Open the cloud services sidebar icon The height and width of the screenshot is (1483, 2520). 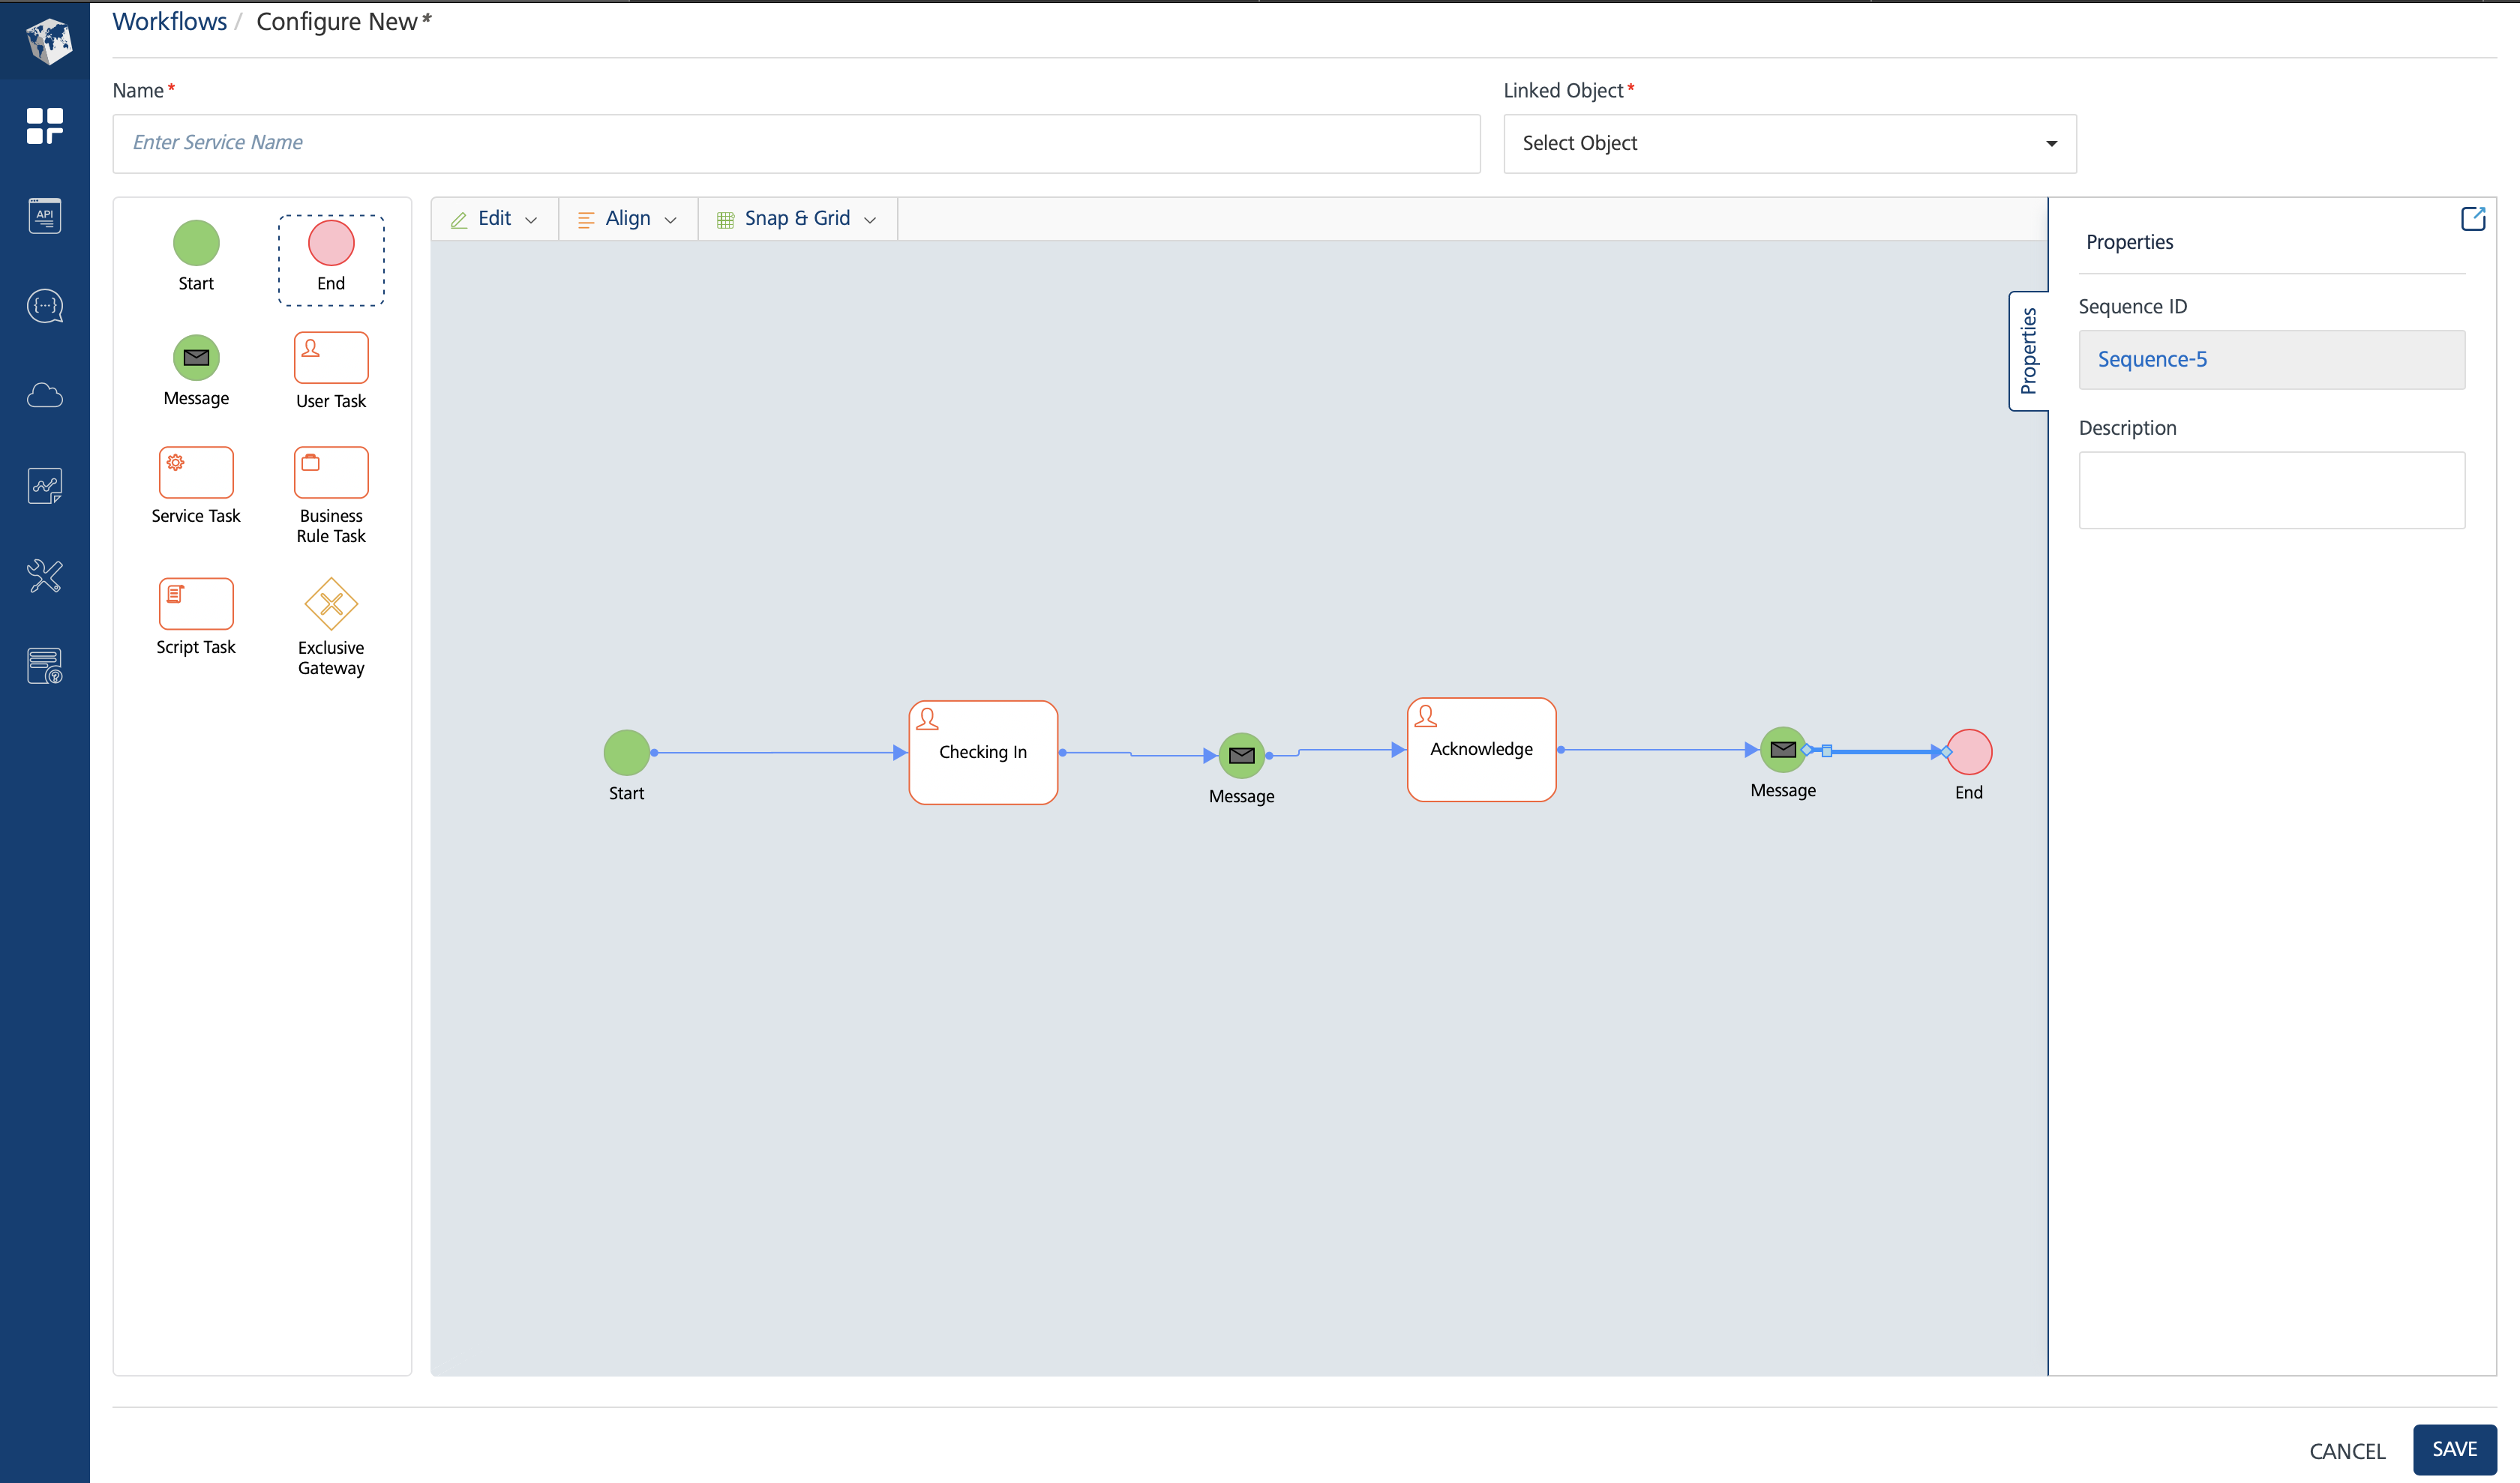[x=44, y=396]
